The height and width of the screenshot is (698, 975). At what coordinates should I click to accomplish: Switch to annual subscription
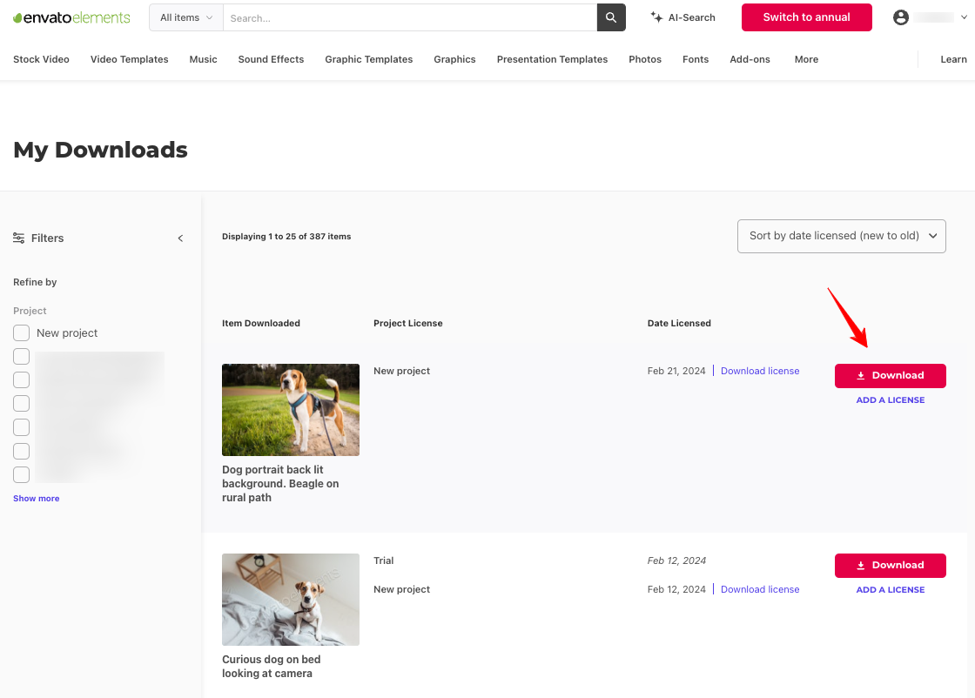tap(806, 17)
